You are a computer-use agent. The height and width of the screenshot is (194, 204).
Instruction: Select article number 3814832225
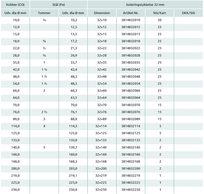(x=131, y=182)
